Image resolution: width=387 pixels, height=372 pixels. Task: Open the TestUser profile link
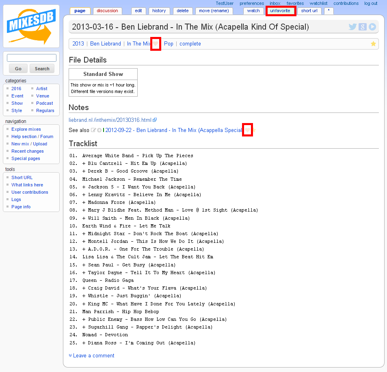click(x=225, y=4)
